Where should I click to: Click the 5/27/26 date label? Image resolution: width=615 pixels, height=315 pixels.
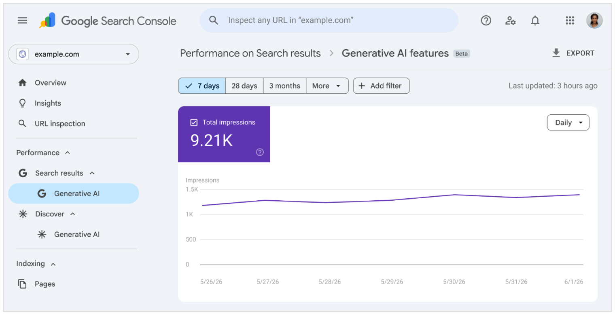pyautogui.click(x=268, y=282)
